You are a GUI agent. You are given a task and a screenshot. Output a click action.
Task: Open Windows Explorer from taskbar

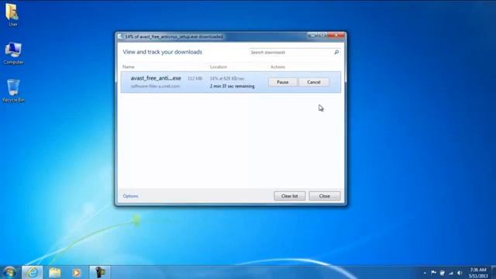55,273
